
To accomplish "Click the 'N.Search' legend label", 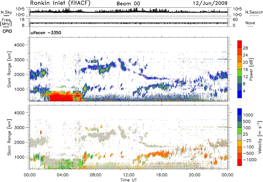I will click(x=254, y=12).
